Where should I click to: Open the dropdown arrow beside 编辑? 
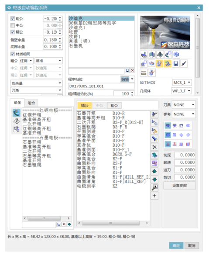132,79
